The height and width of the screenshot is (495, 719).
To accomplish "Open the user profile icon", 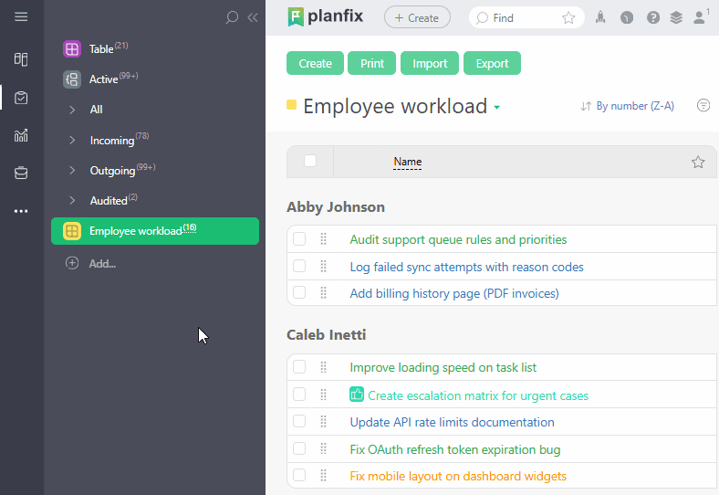I will point(700,17).
